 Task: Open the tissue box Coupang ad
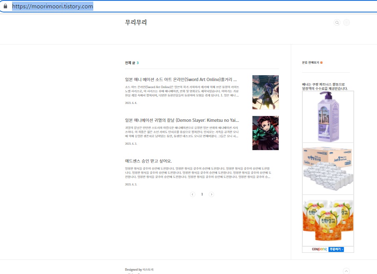click(328, 169)
